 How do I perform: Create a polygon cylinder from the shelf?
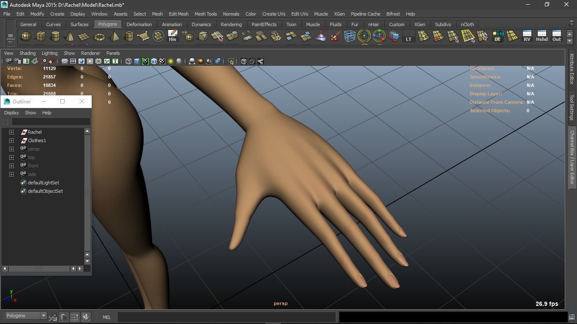tap(55, 37)
